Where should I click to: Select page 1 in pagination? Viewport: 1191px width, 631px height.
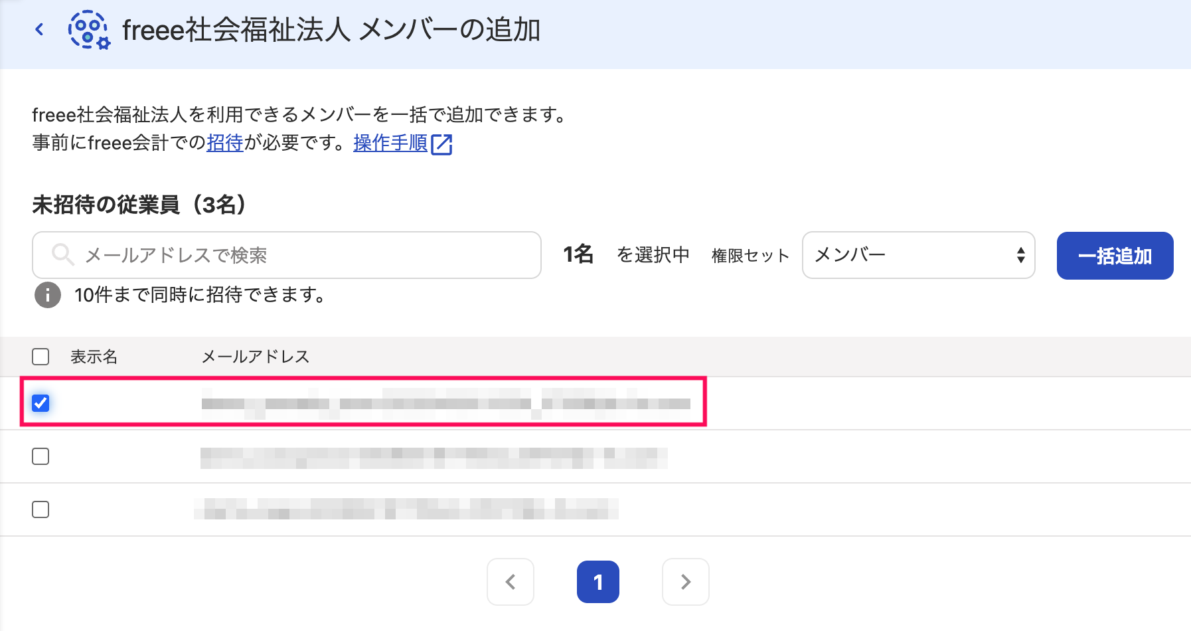(598, 582)
